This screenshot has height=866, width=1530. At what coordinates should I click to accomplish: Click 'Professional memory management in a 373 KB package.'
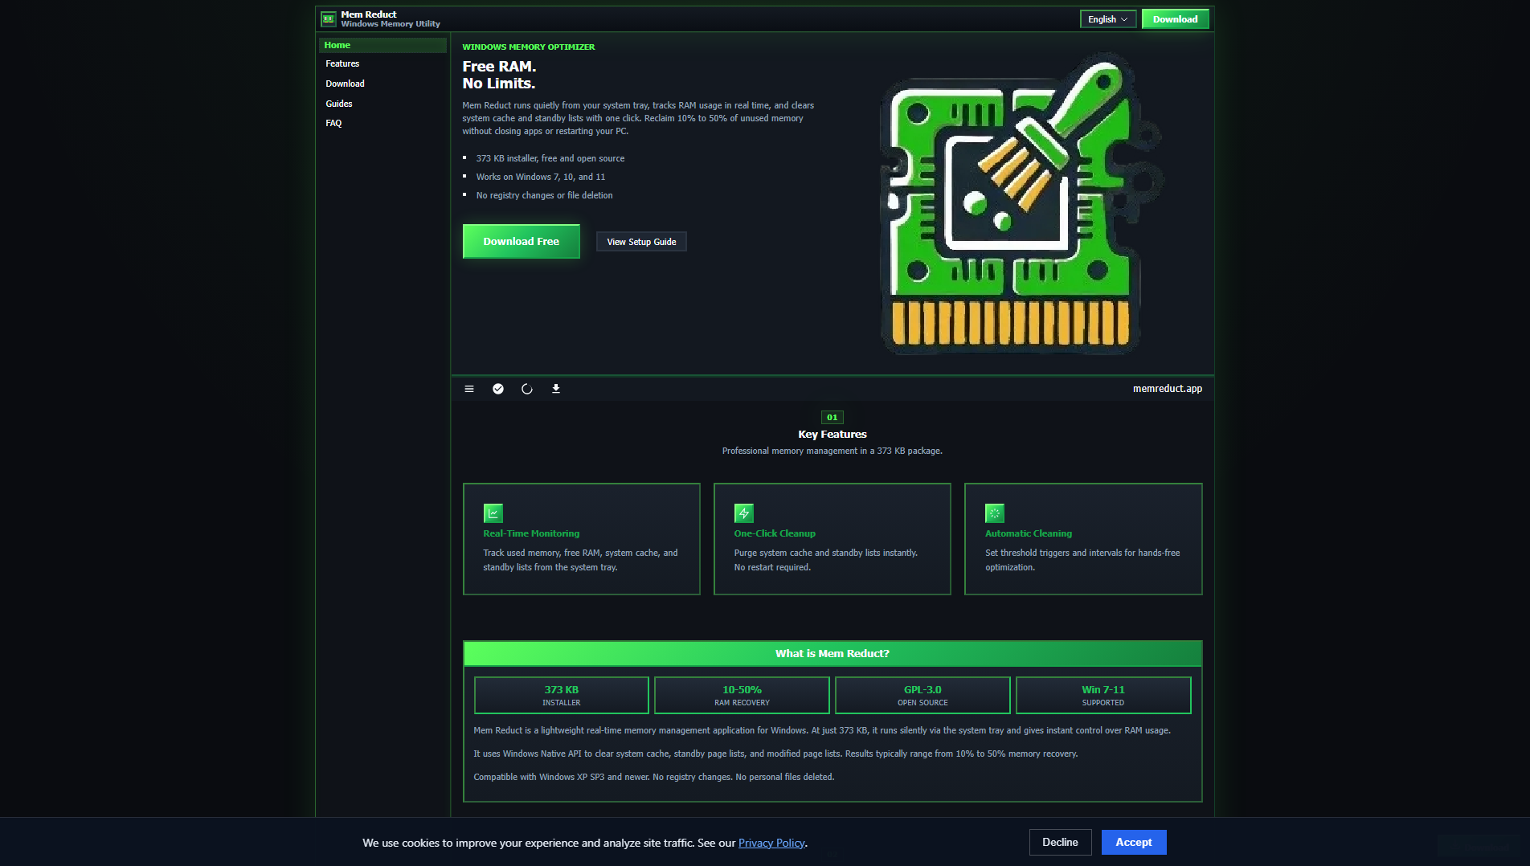point(832,451)
